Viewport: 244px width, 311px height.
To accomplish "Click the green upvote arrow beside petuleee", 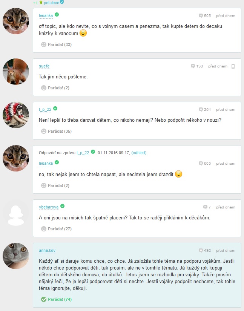I will click(x=41, y=2).
